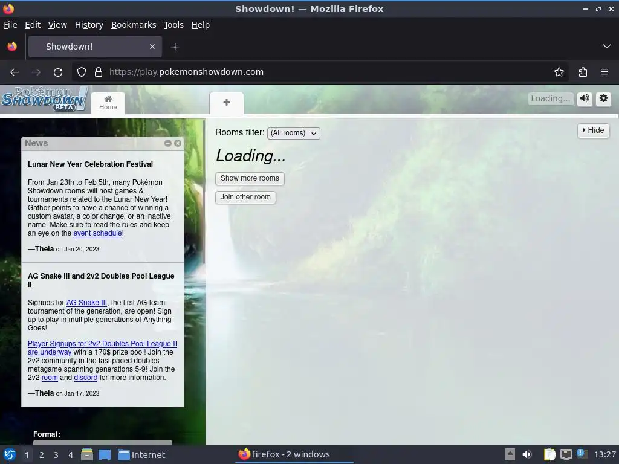
Task: Click AG Snake III and 2v2 headline
Action: [101, 280]
